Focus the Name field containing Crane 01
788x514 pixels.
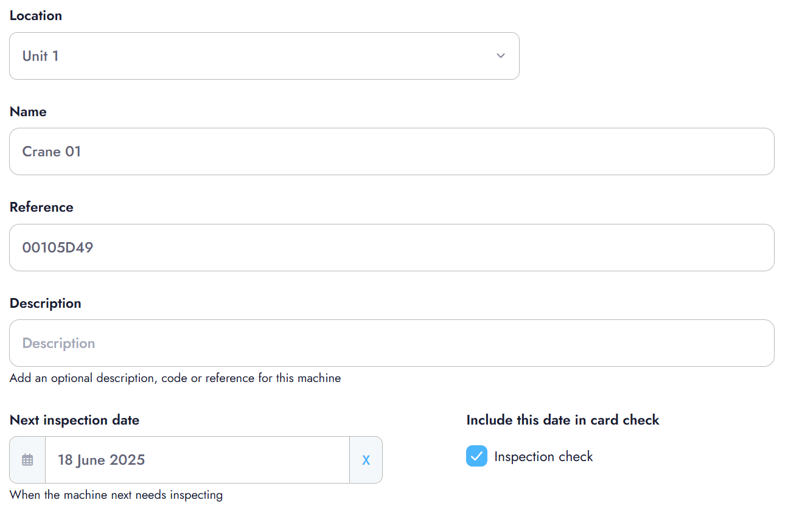pos(391,151)
